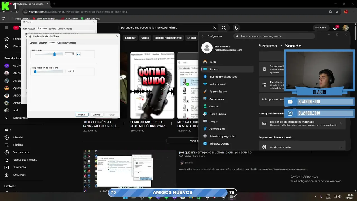Filter results by 'Sin mirar'

click(x=130, y=38)
